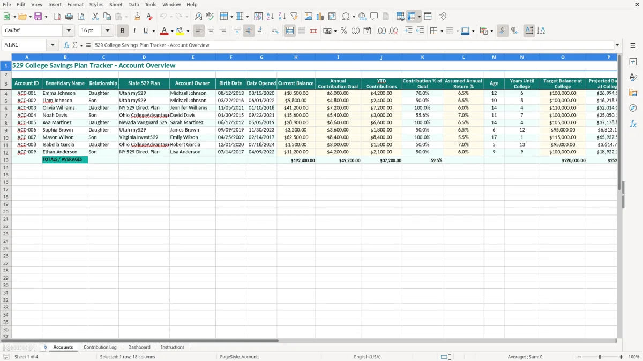Insert an image
The width and height of the screenshot is (643, 361).
(x=309, y=17)
